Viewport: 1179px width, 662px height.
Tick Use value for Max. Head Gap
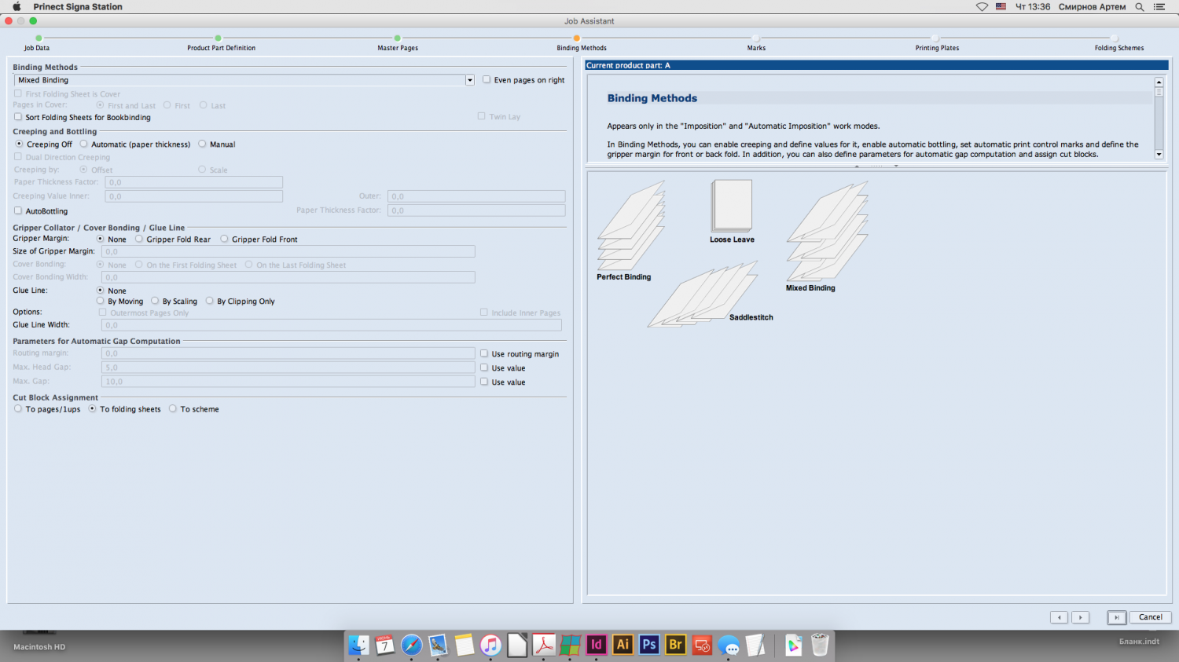[x=484, y=368]
